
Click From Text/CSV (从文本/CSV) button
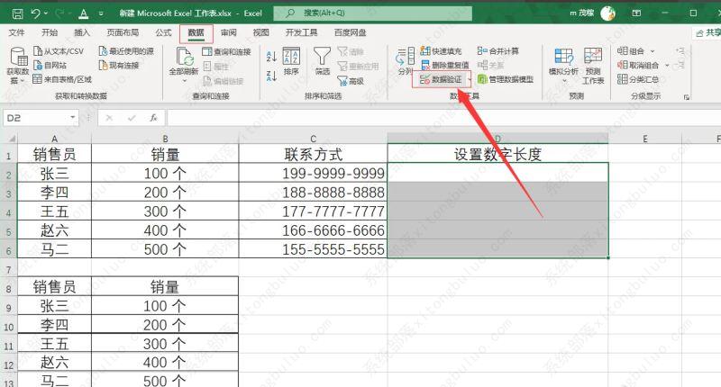[x=59, y=51]
